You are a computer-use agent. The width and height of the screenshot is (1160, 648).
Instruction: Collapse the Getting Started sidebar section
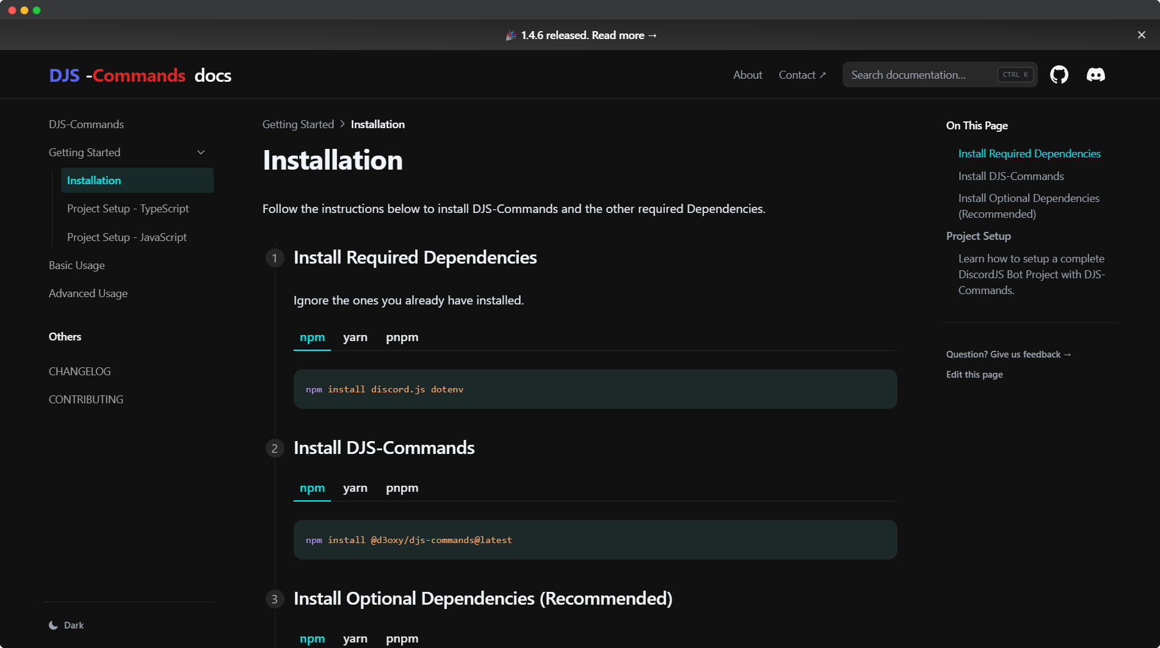201,153
